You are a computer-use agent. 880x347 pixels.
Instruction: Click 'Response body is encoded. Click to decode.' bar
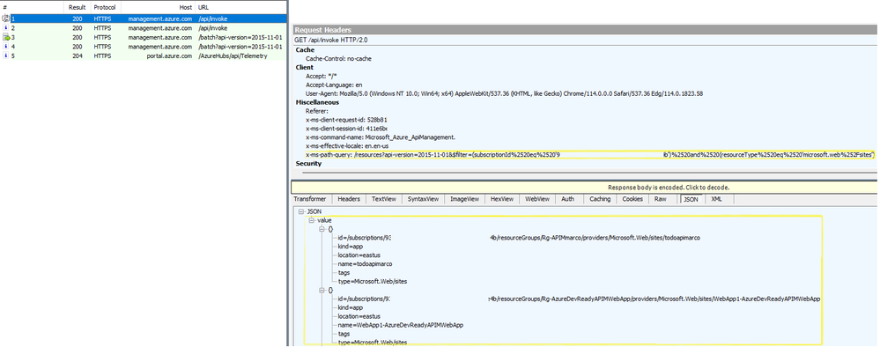(584, 188)
